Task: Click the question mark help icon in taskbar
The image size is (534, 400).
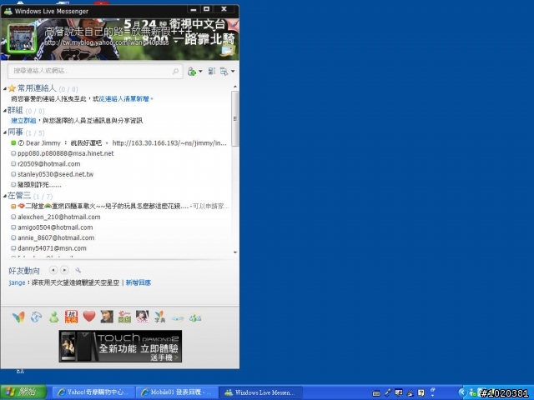Action: (421, 392)
